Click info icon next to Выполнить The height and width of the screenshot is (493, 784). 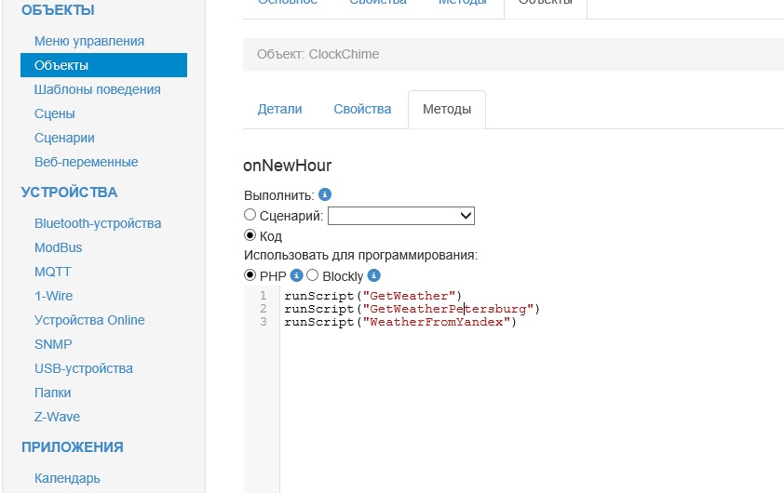pyautogui.click(x=325, y=195)
